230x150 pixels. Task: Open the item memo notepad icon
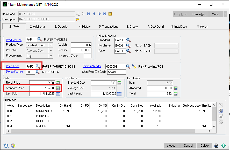pos(110,14)
